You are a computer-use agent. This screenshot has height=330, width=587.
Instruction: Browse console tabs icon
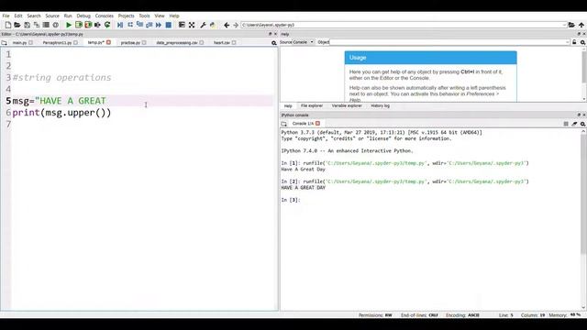click(x=284, y=124)
